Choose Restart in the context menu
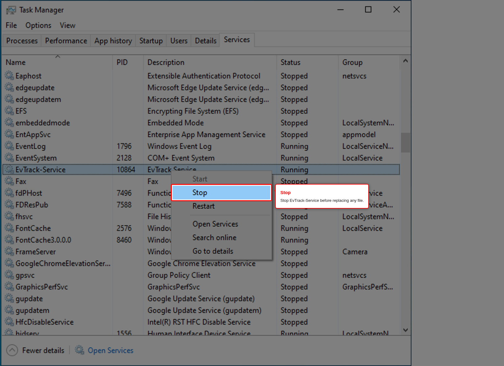Viewport: 504px width, 366px height. pos(221,206)
